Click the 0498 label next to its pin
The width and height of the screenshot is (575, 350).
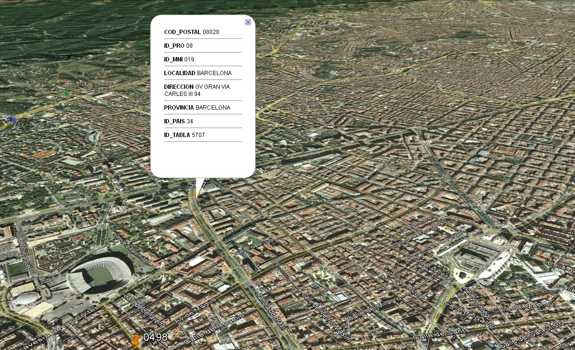[x=156, y=337]
